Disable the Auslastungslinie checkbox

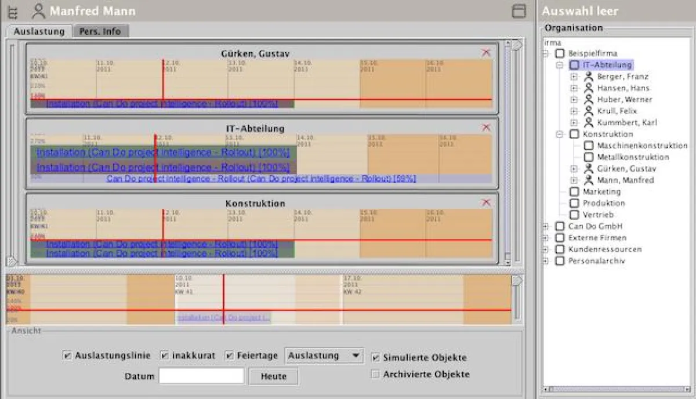coord(67,357)
